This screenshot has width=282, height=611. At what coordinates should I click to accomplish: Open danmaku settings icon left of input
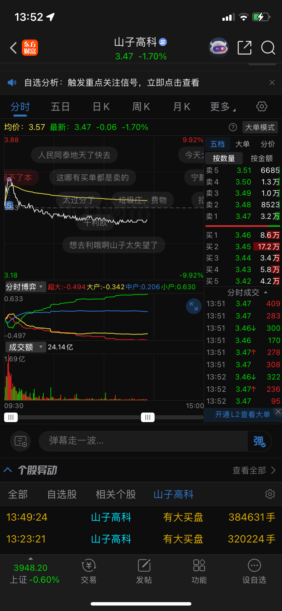point(21,441)
